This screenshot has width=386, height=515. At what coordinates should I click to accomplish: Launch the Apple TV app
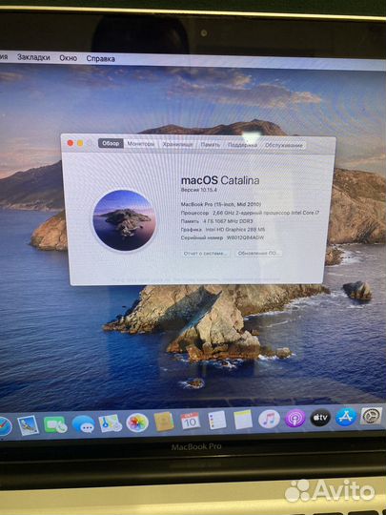[x=320, y=418]
